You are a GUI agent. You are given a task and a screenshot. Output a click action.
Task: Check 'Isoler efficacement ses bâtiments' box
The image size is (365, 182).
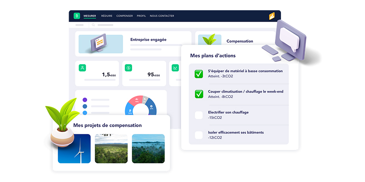pos(199,135)
